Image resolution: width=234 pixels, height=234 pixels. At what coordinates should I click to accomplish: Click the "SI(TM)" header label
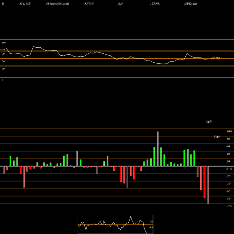click(89, 4)
